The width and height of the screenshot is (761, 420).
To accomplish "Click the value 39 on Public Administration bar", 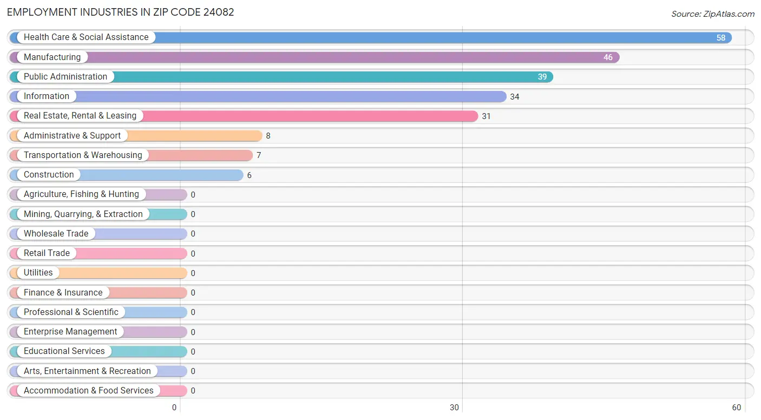I will click(x=542, y=77).
